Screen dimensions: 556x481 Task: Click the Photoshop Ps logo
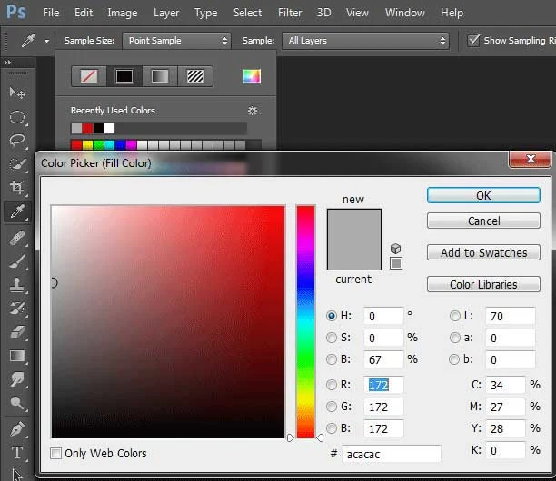[x=16, y=12]
